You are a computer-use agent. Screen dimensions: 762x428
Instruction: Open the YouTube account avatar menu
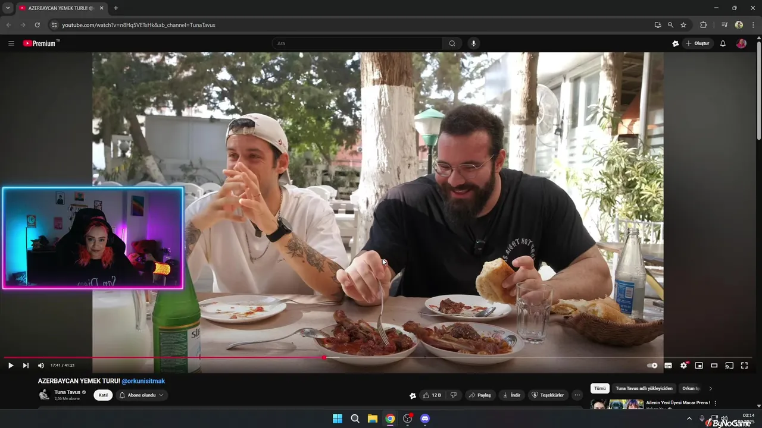741,43
